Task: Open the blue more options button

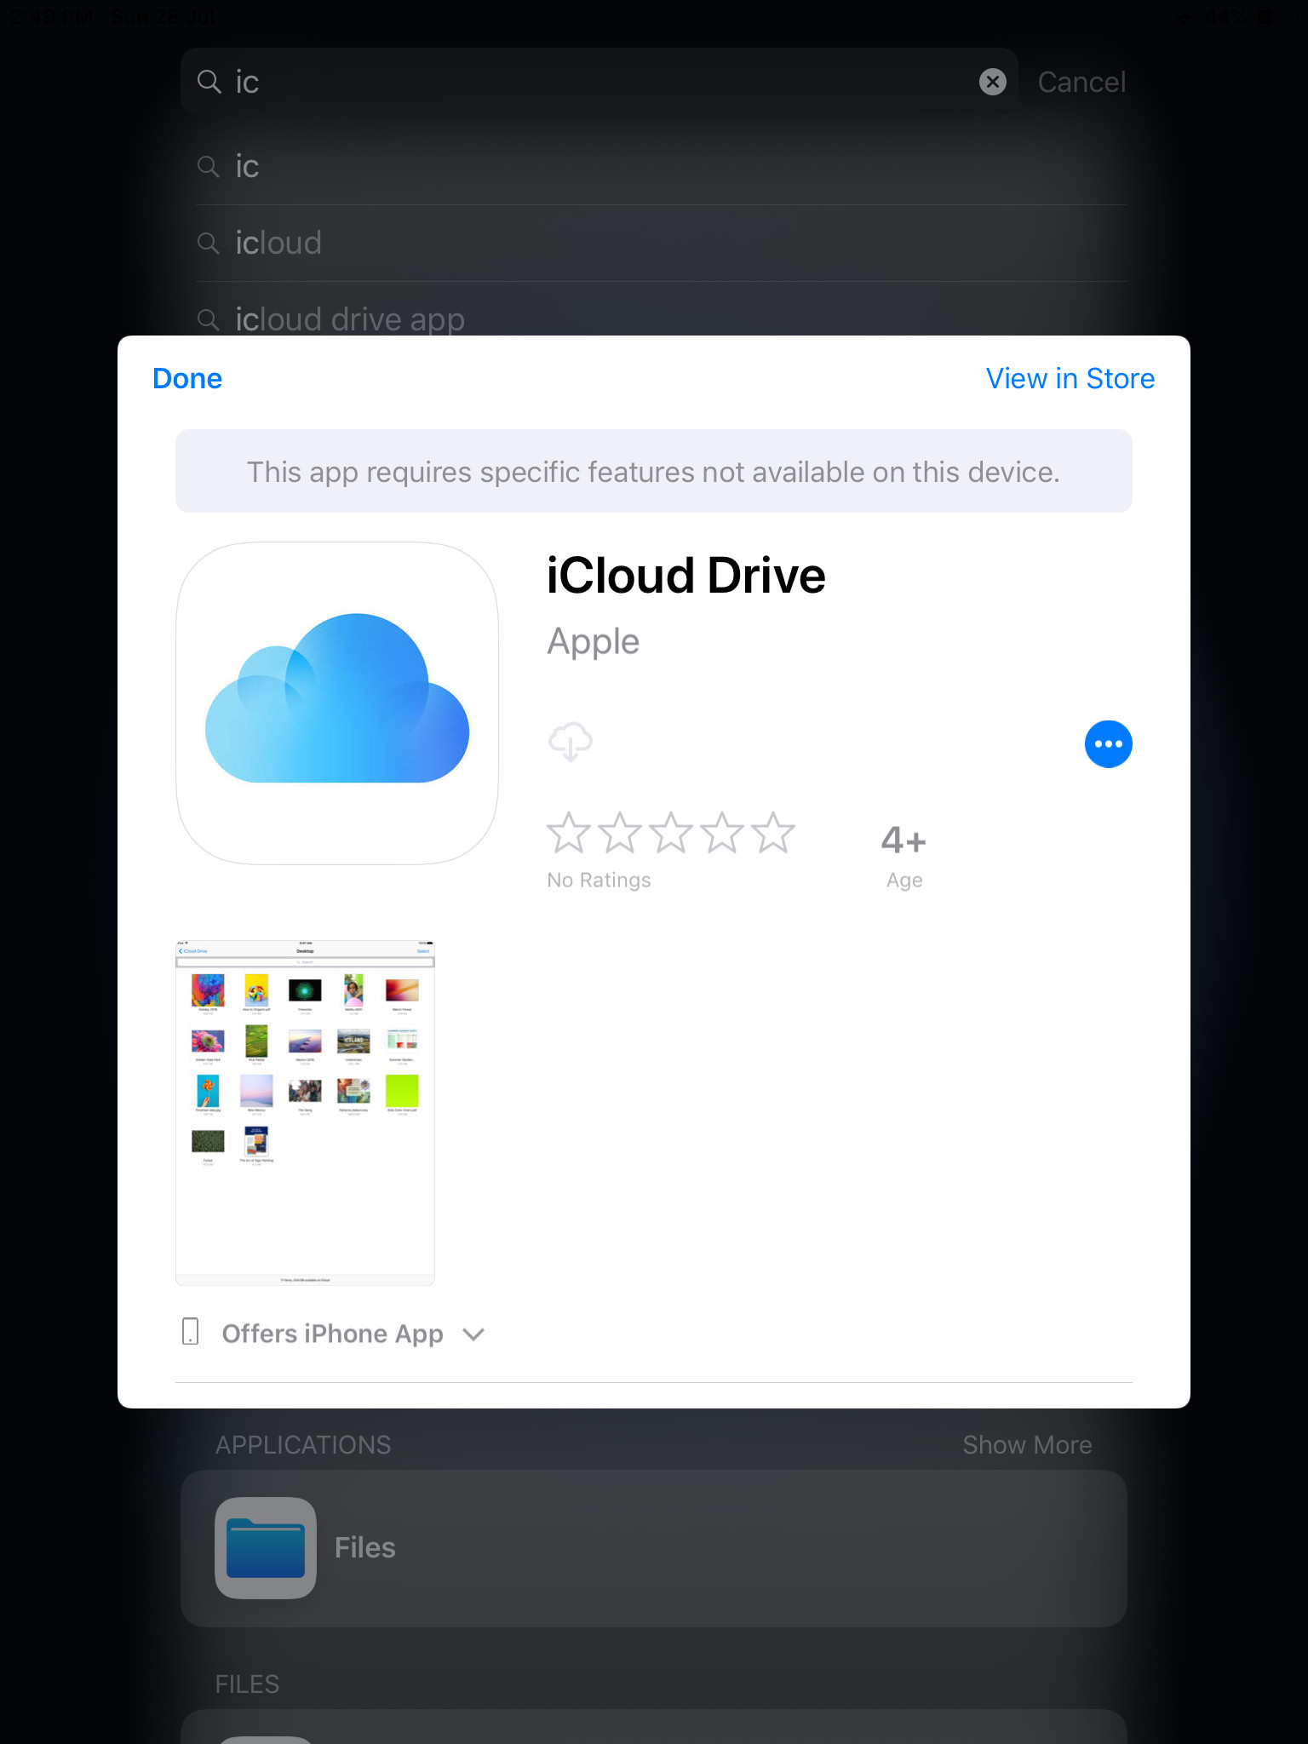Action: (x=1108, y=744)
